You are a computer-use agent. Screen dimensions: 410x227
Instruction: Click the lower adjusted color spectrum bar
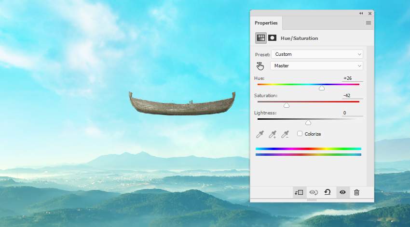point(308,154)
